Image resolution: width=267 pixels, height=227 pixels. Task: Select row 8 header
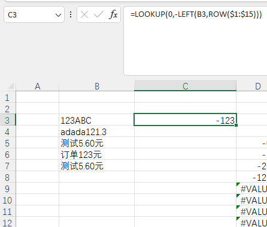coord(7,177)
